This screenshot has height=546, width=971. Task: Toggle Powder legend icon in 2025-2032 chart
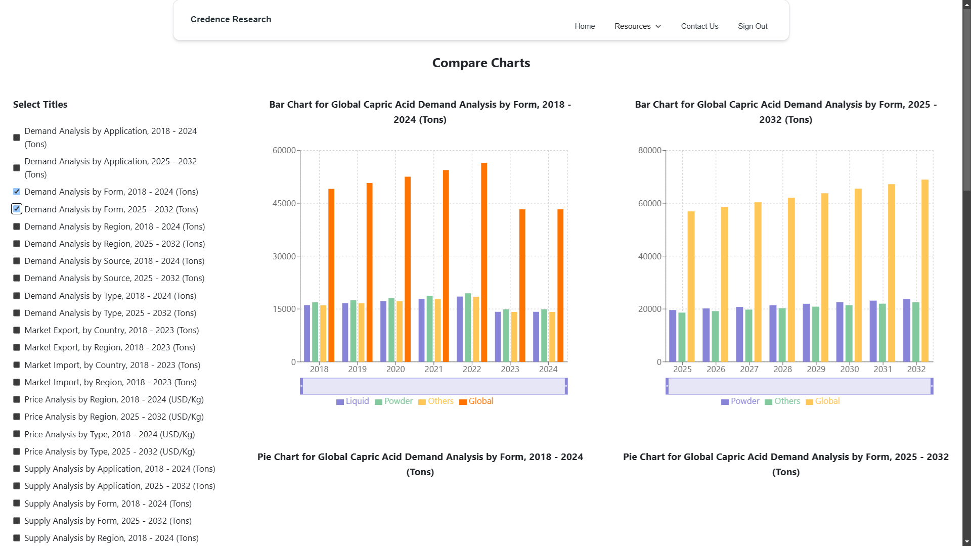[725, 402]
